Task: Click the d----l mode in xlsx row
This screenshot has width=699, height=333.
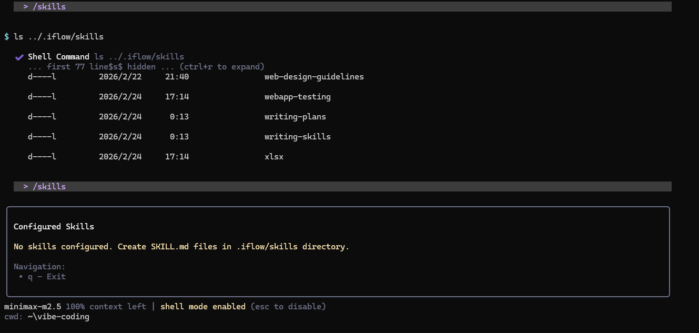Action: pos(42,157)
